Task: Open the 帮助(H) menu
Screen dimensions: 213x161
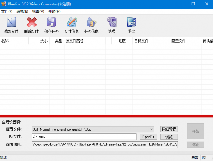Action: [x=54, y=12]
